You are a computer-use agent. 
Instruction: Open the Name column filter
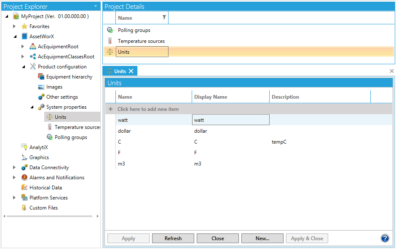tap(164, 18)
